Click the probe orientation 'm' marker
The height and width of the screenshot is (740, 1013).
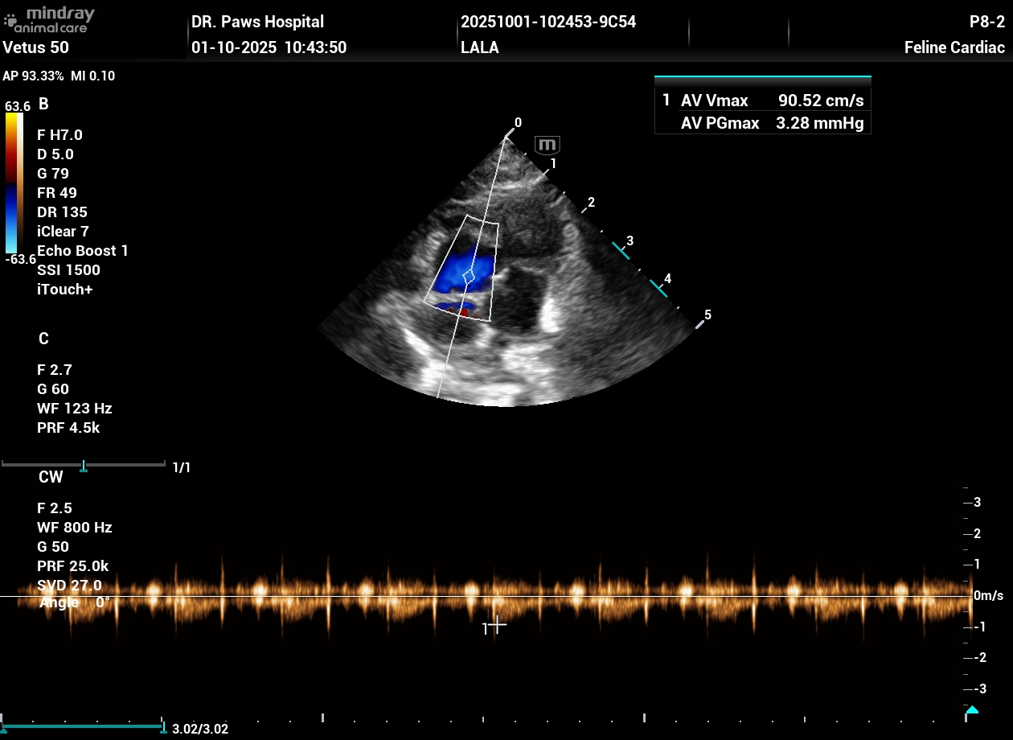548,146
